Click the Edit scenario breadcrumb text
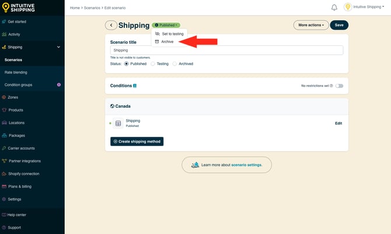 [x=115, y=8]
